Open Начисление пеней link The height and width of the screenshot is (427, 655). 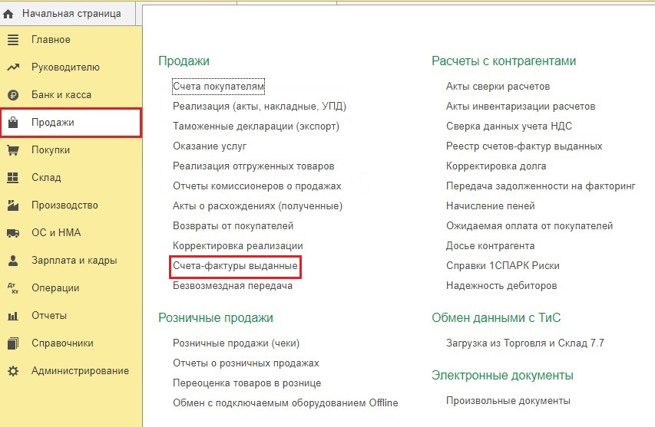(x=491, y=206)
